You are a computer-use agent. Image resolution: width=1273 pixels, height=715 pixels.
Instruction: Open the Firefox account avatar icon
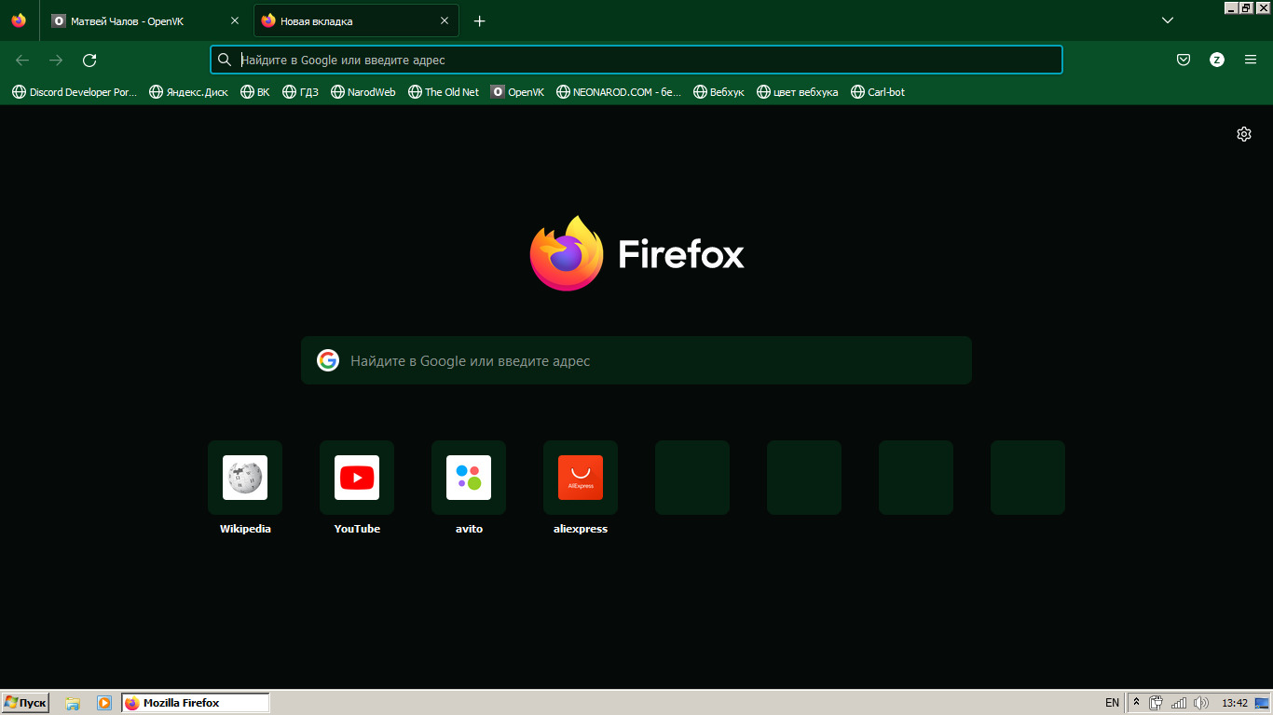tap(1217, 60)
